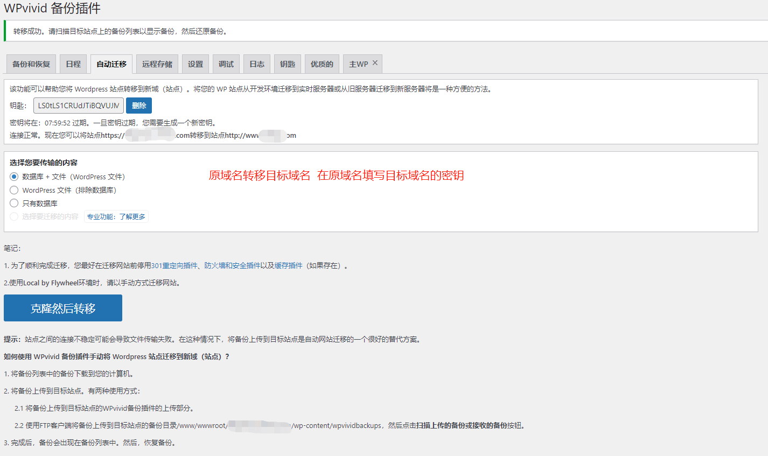Open the 缓存插件 link
The width and height of the screenshot is (768, 456).
289,265
